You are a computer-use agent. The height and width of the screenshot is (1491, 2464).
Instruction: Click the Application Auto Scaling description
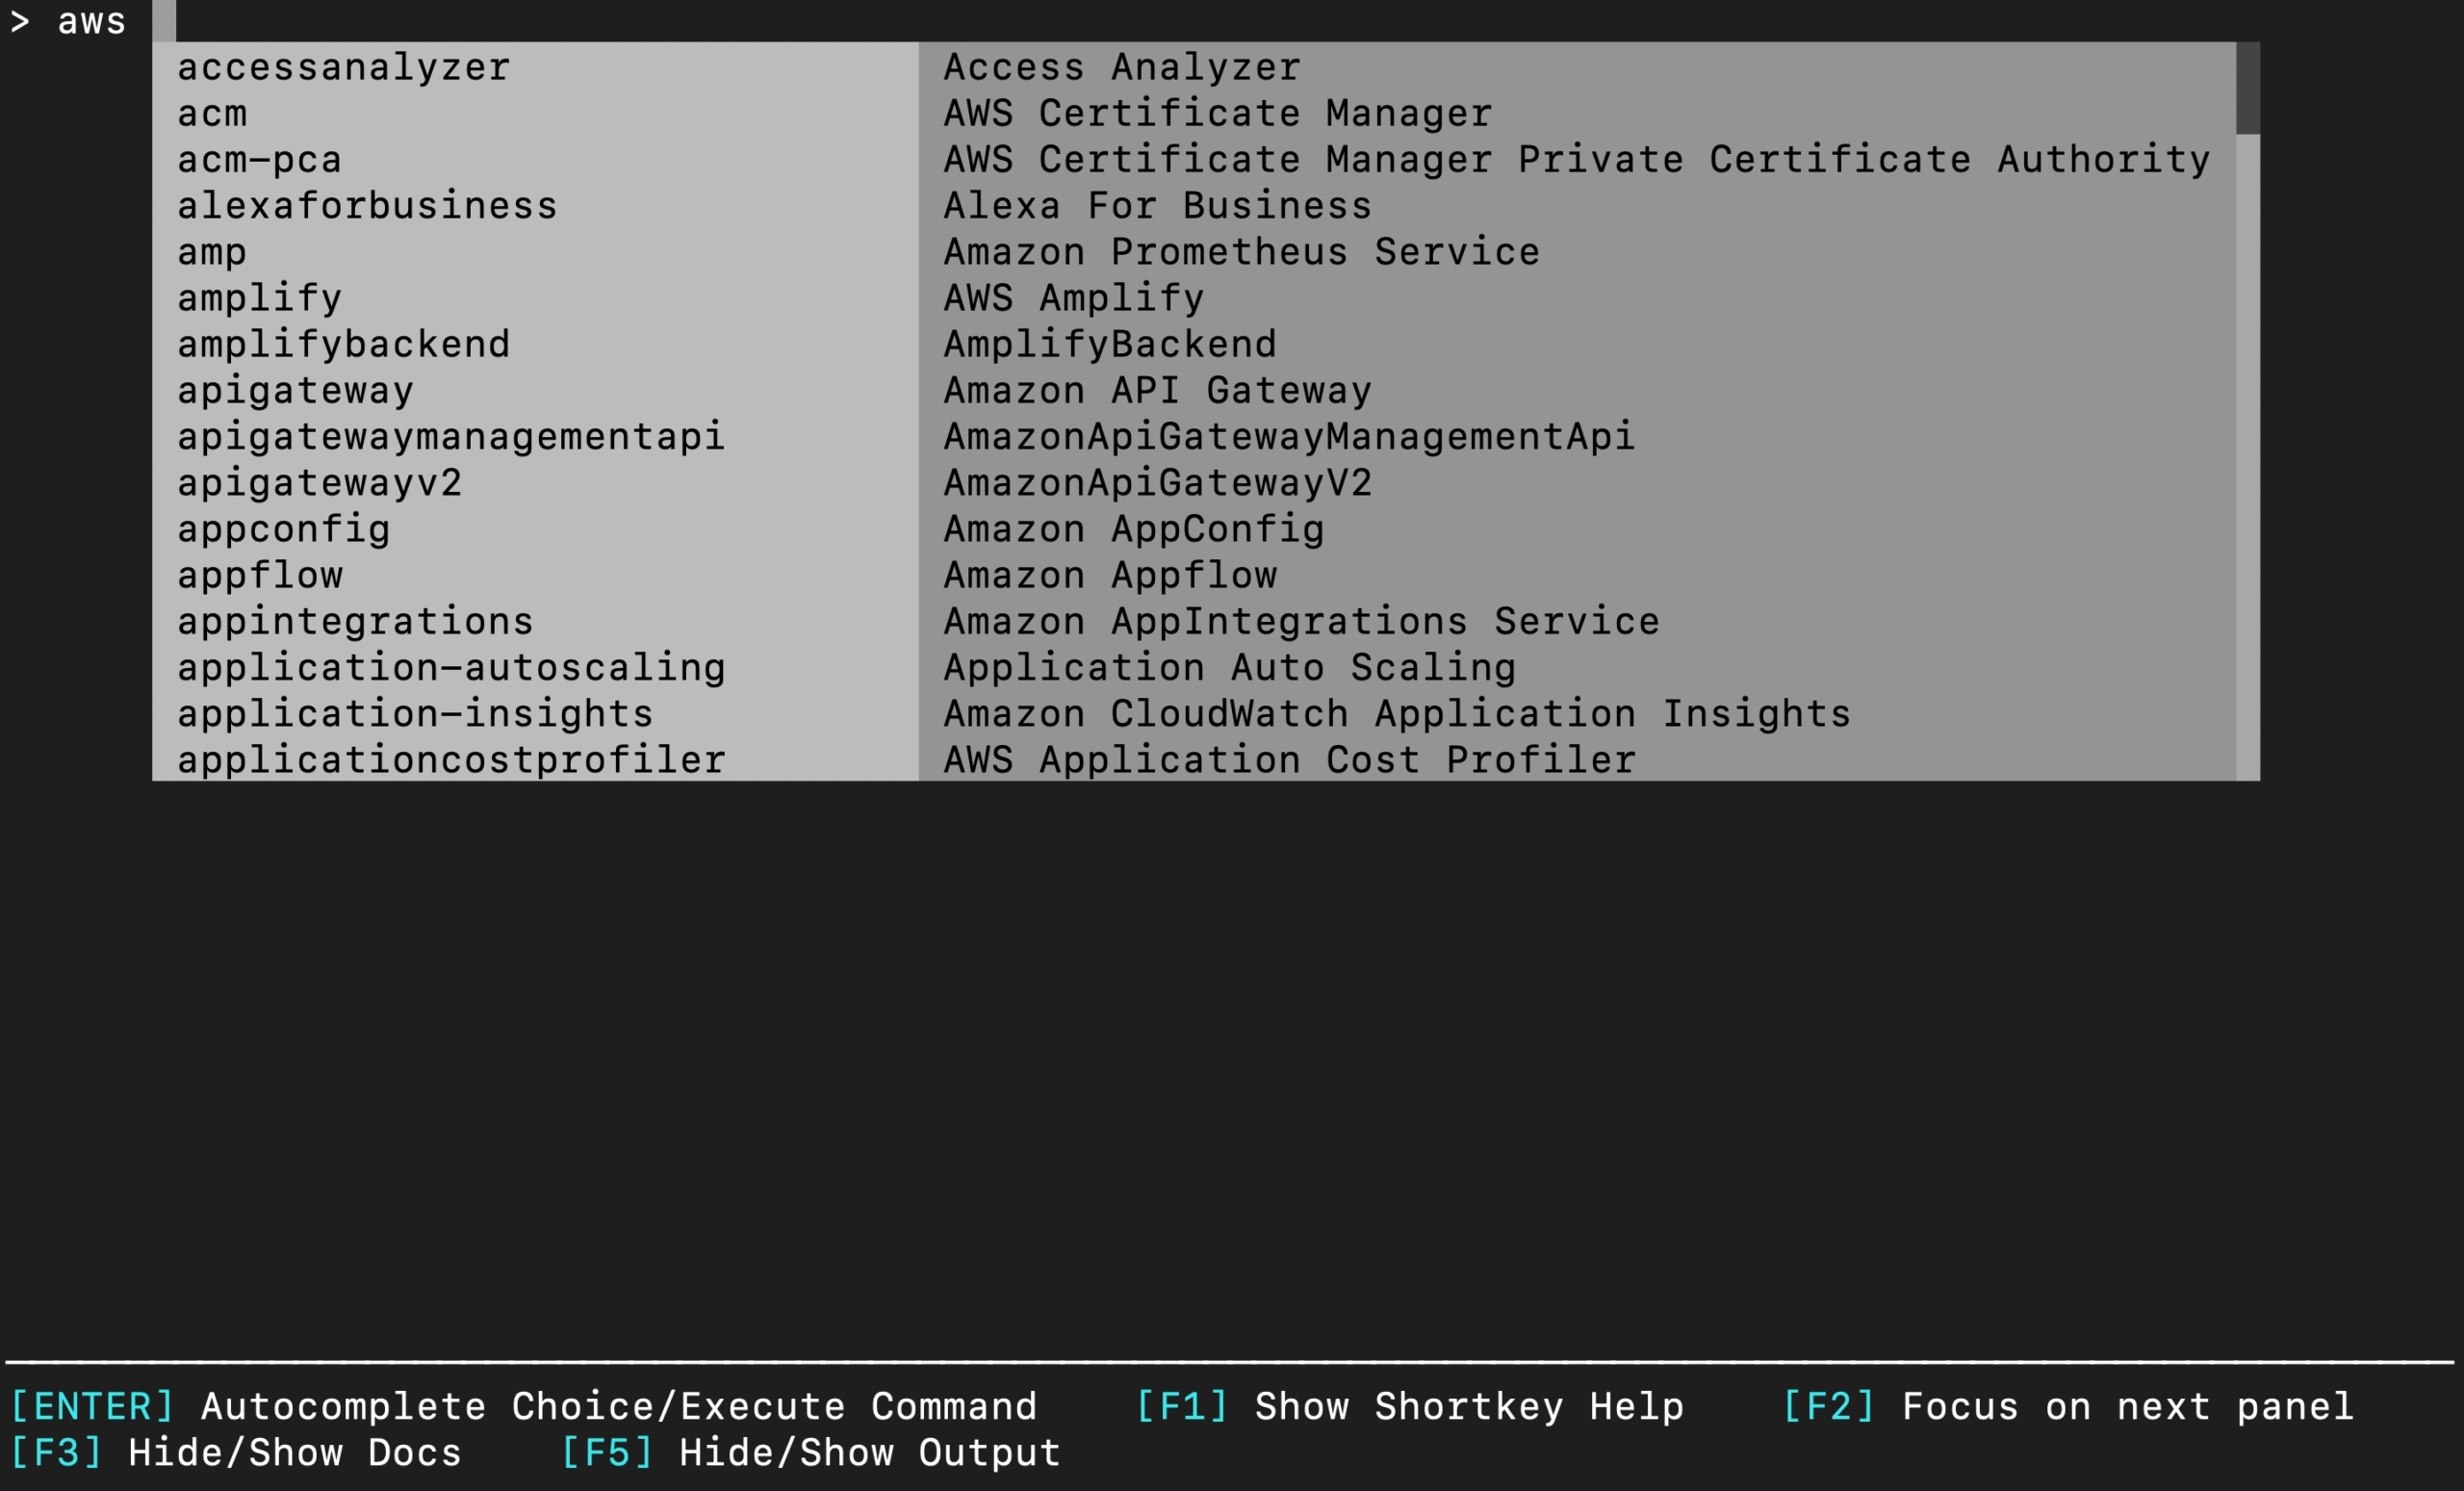coord(1230,666)
